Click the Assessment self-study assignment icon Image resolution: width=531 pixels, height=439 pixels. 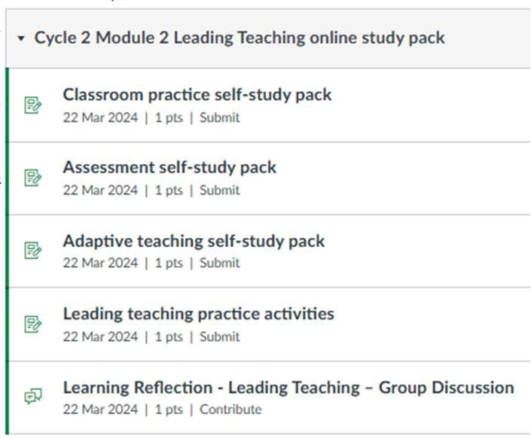tap(32, 178)
